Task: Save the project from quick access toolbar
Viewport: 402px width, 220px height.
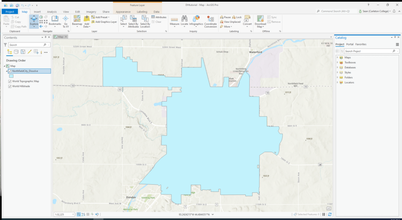Action: tap(17, 5)
